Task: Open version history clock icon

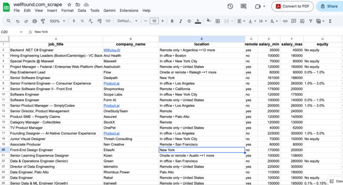Action: [230, 6]
